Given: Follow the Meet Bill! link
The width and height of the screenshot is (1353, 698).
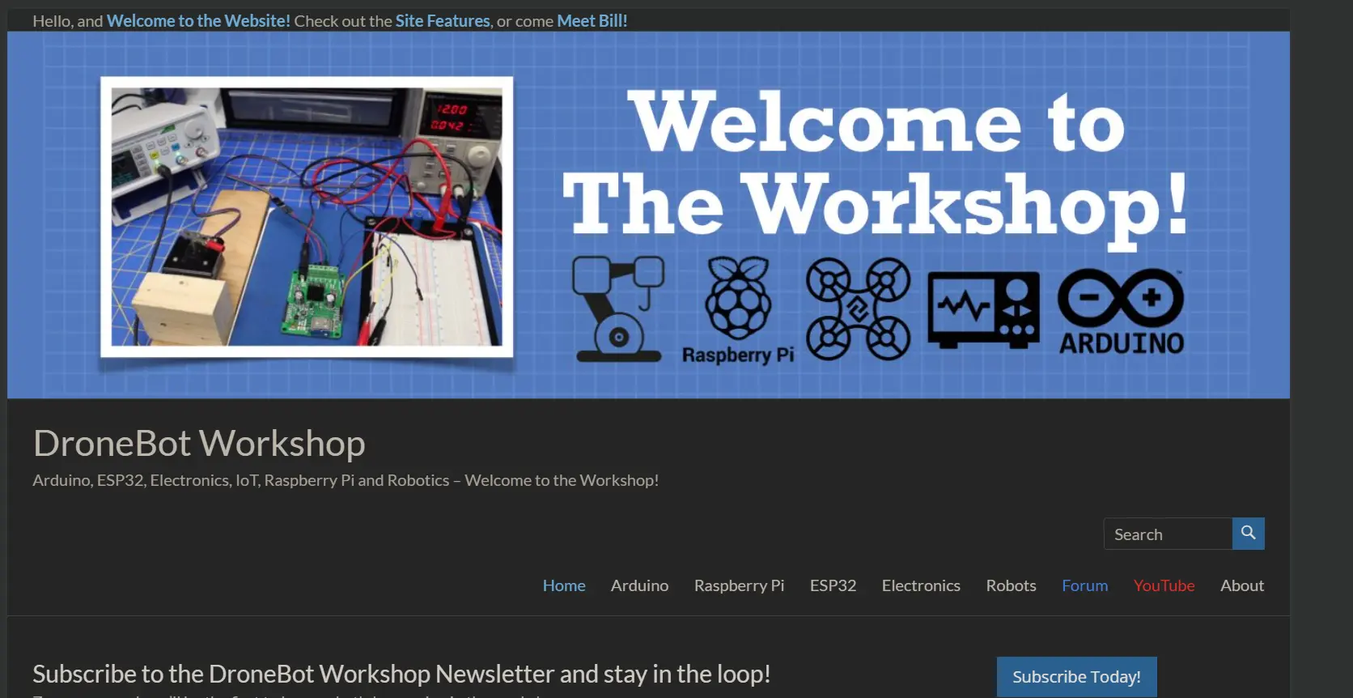Looking at the screenshot, I should [x=592, y=21].
